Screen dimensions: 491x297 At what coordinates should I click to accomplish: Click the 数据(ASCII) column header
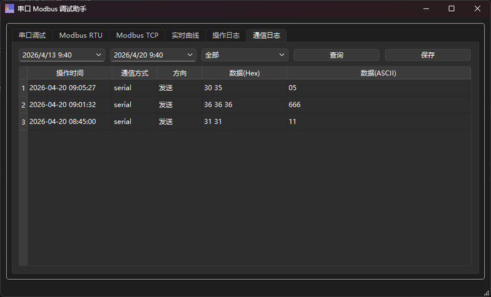tap(379, 73)
